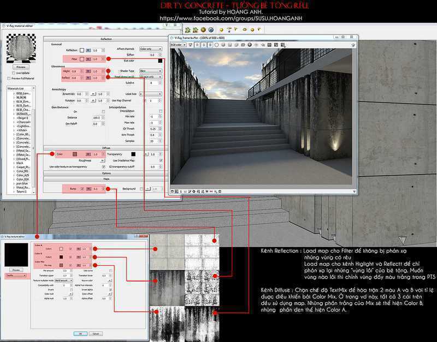Open the Shader Type dropdown
Image resolution: width=437 pixels, height=342 pixels.
(151, 71)
